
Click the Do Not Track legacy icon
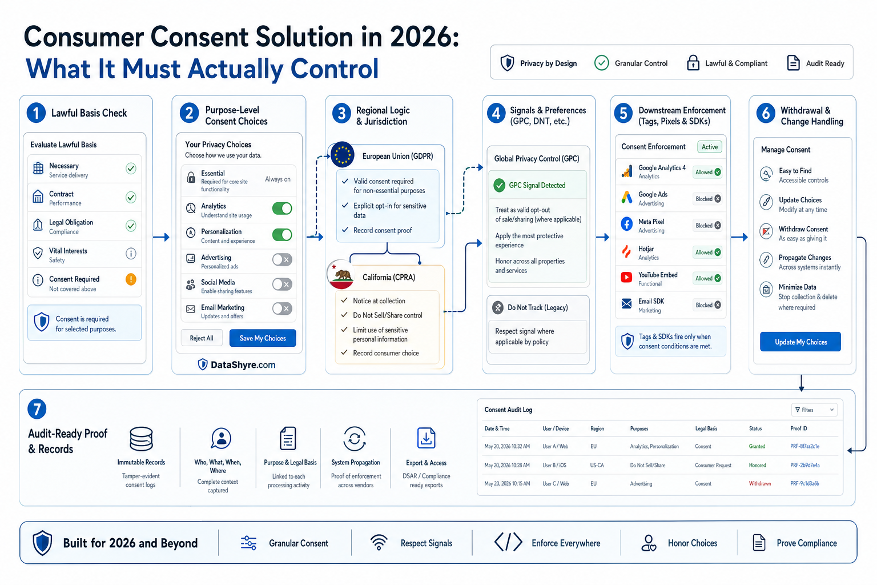tap(498, 307)
